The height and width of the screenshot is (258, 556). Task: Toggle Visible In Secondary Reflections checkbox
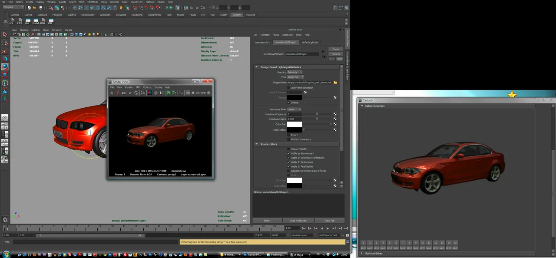288,158
